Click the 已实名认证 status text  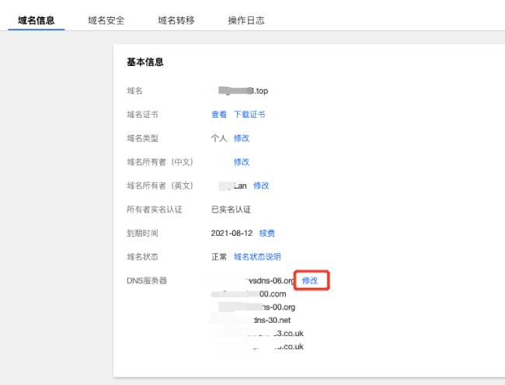pyautogui.click(x=231, y=210)
